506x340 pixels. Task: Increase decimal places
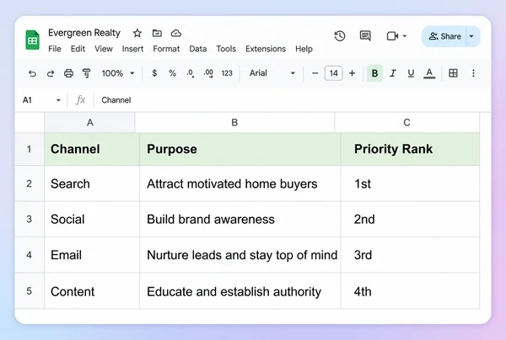click(x=208, y=73)
